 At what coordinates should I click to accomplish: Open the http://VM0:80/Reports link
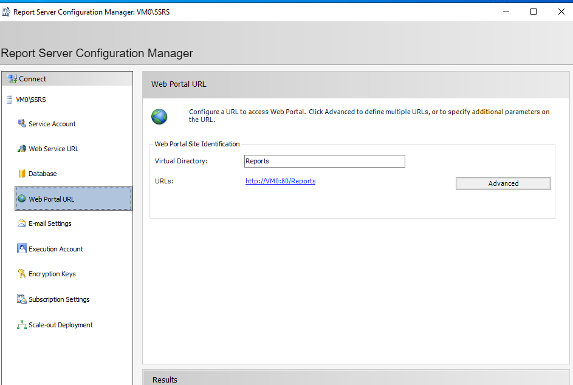(280, 181)
